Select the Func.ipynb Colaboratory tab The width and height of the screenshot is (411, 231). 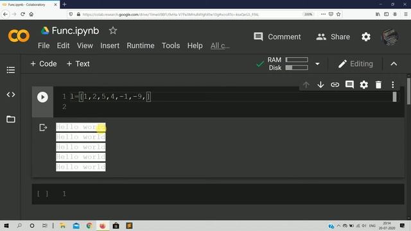coord(30,4)
